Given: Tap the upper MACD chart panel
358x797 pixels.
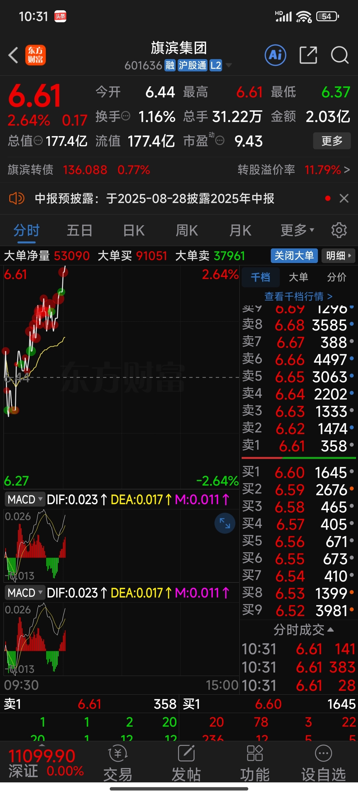Looking at the screenshot, I should click(x=121, y=545).
